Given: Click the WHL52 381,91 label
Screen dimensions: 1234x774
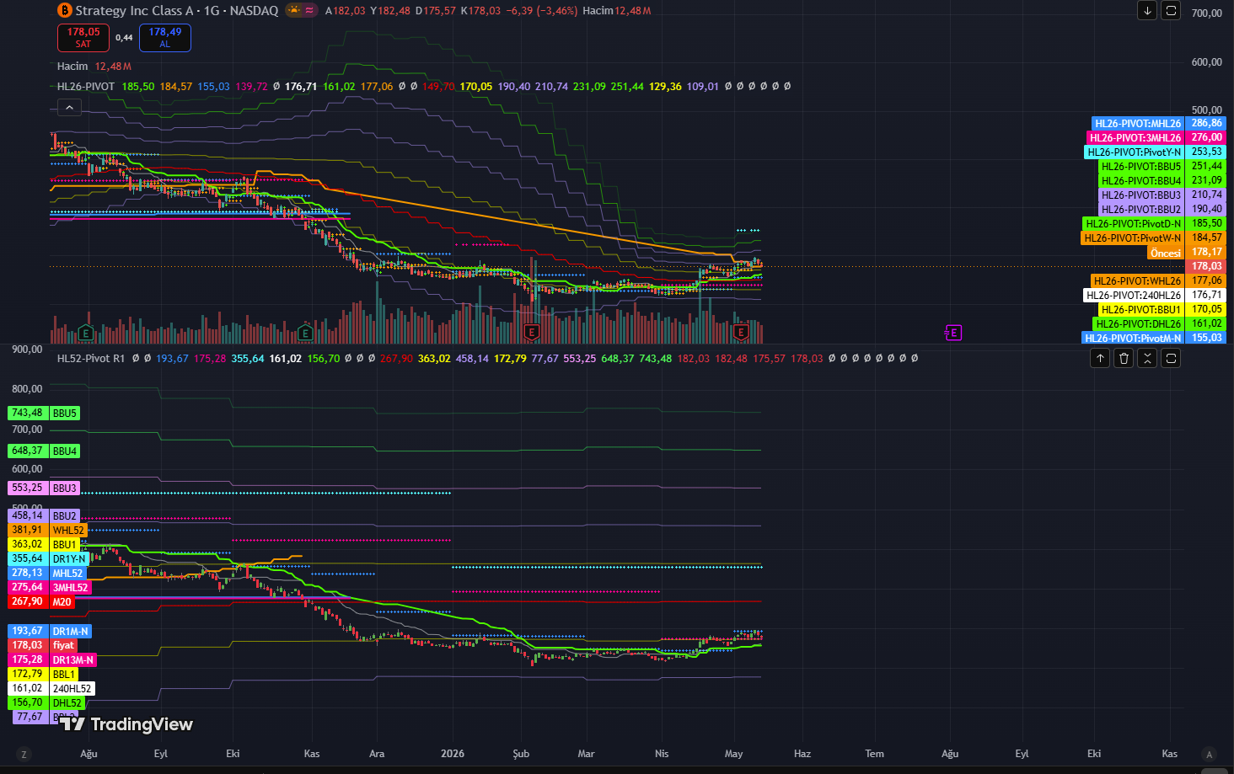Looking at the screenshot, I should 47,531.
